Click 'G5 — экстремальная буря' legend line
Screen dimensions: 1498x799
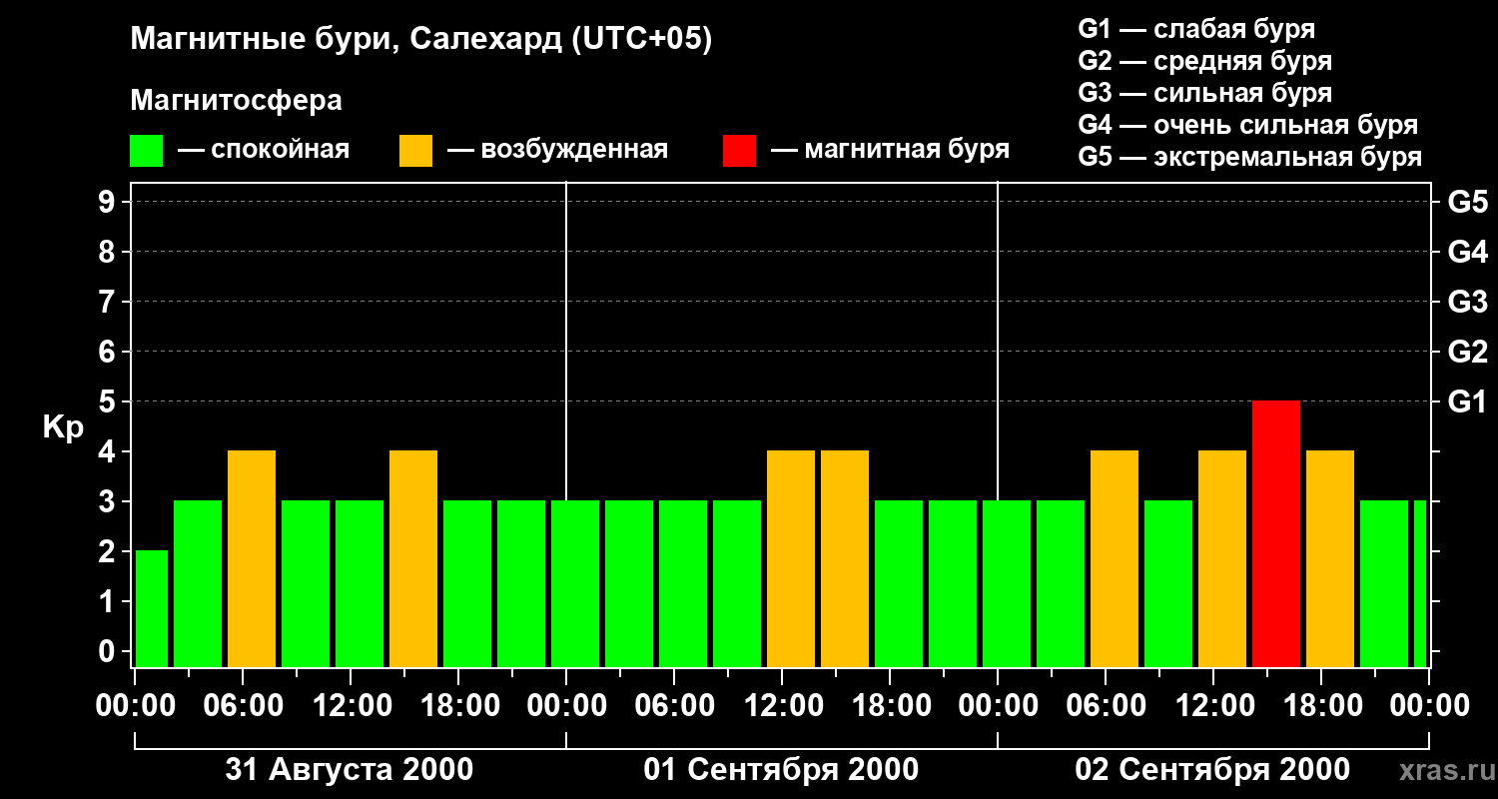1249,157
